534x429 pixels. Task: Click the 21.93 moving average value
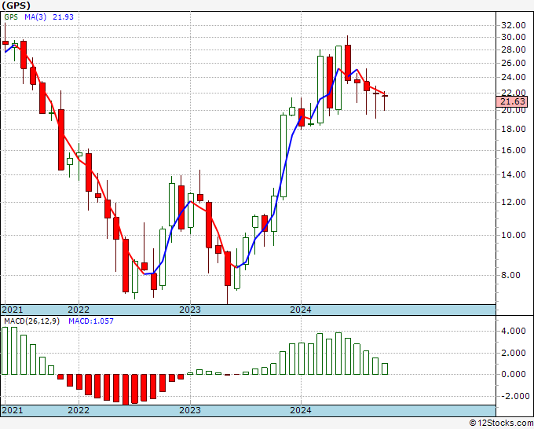click(x=63, y=17)
